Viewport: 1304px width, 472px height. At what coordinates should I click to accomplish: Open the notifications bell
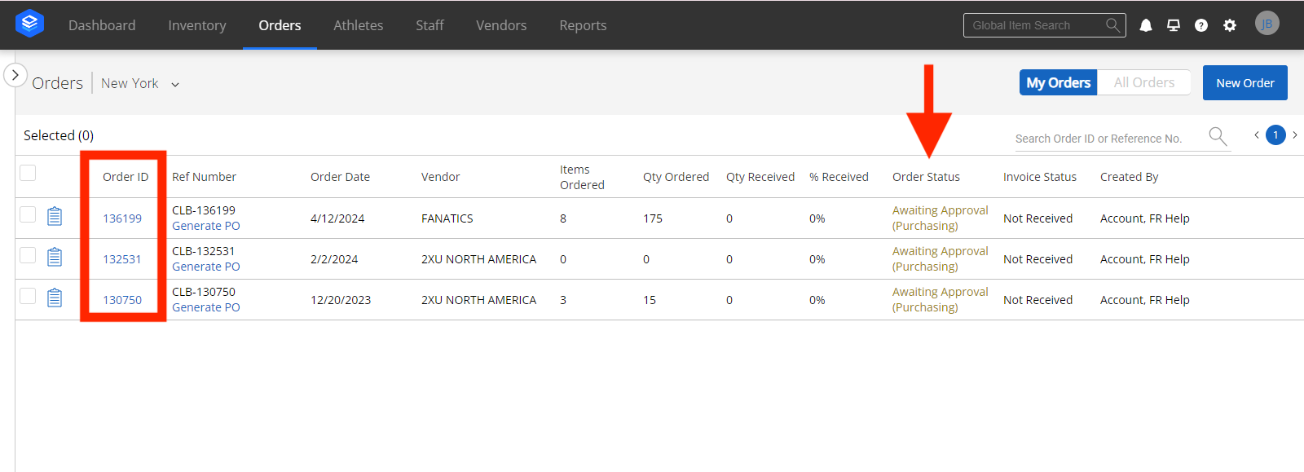(x=1145, y=25)
